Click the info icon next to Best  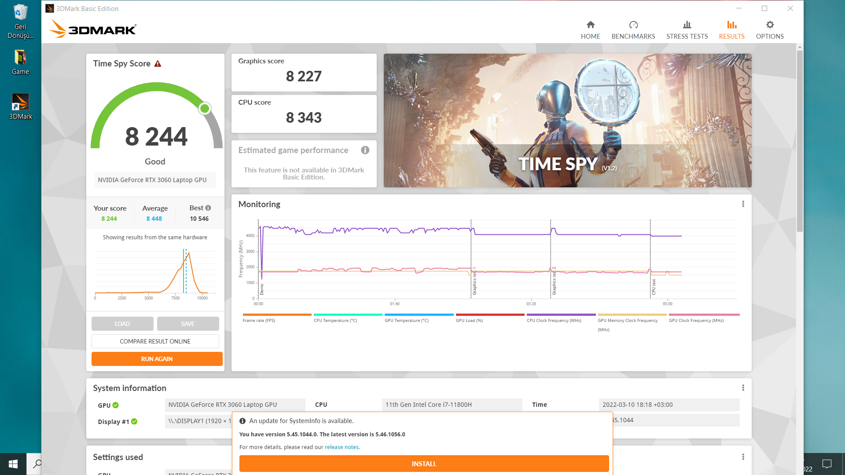[x=208, y=208]
